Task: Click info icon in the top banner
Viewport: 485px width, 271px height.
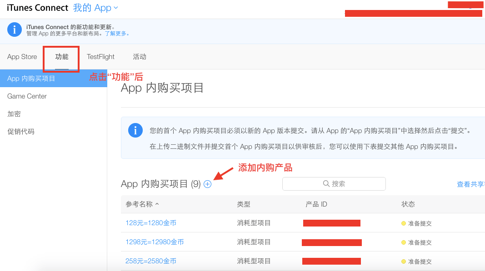Action: 14,30
